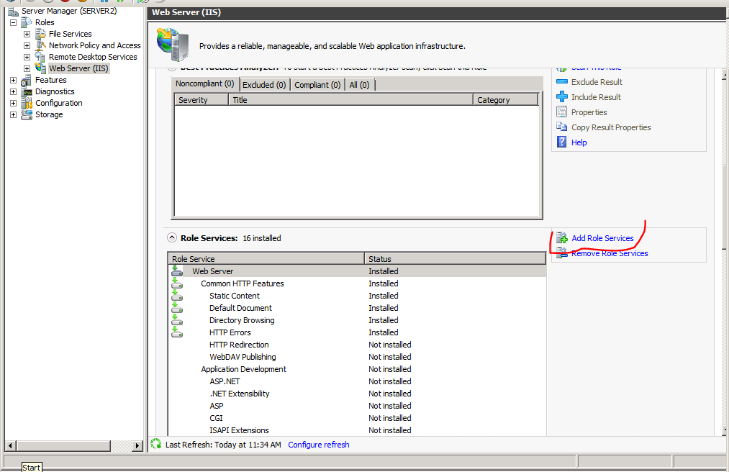Collapse the Role Services section chevron
Image resolution: width=729 pixels, height=472 pixels.
pyautogui.click(x=172, y=237)
